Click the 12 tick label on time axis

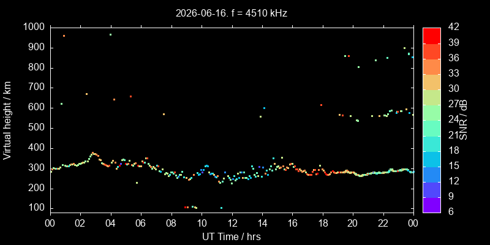pyautogui.click(x=232, y=224)
